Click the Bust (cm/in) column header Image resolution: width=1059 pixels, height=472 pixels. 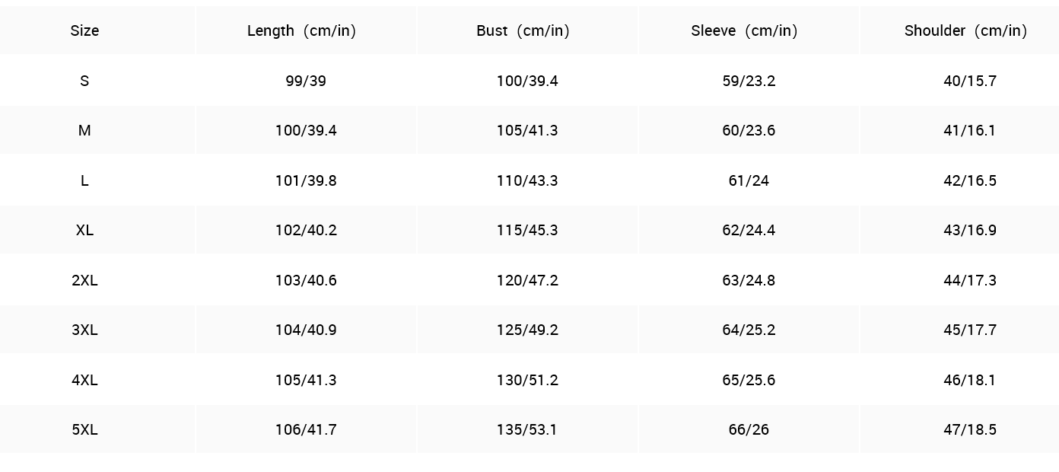tap(523, 30)
